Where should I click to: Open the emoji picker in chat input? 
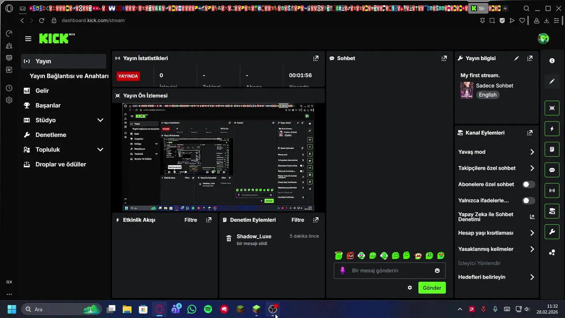coord(437,271)
